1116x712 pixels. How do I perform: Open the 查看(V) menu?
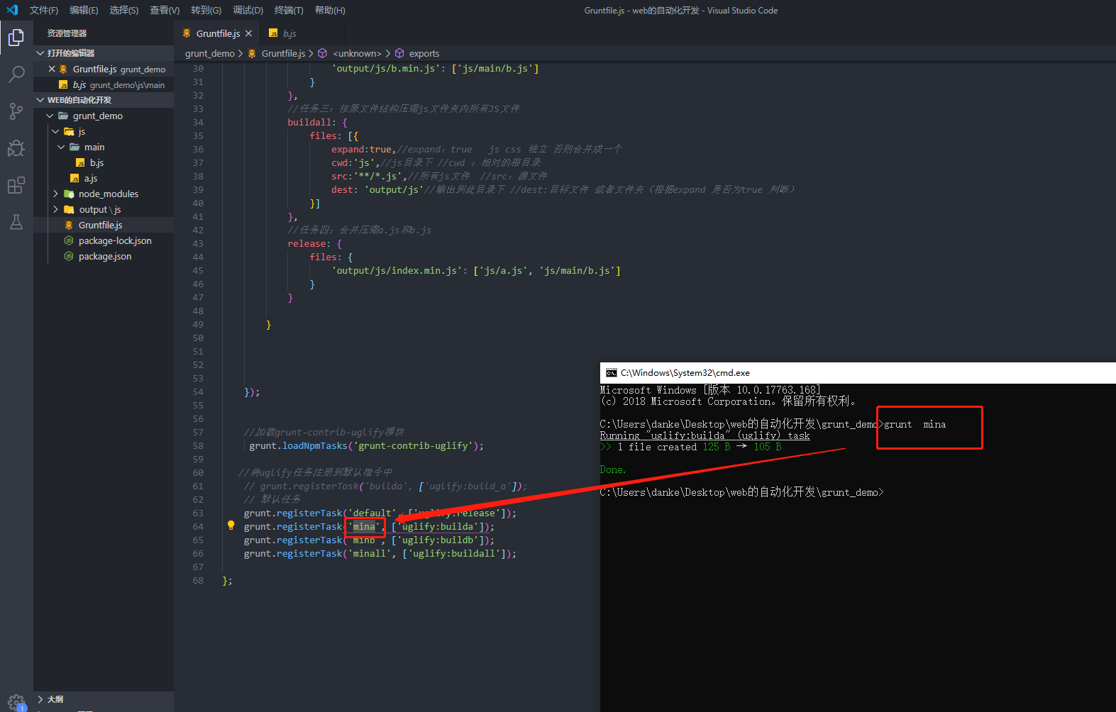click(165, 10)
